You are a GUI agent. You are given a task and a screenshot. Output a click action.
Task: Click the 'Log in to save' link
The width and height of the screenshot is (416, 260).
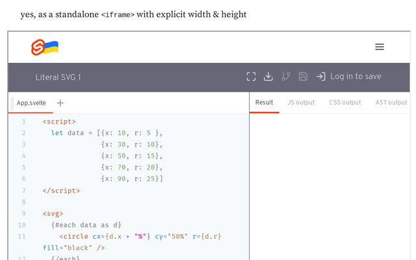[355, 77]
